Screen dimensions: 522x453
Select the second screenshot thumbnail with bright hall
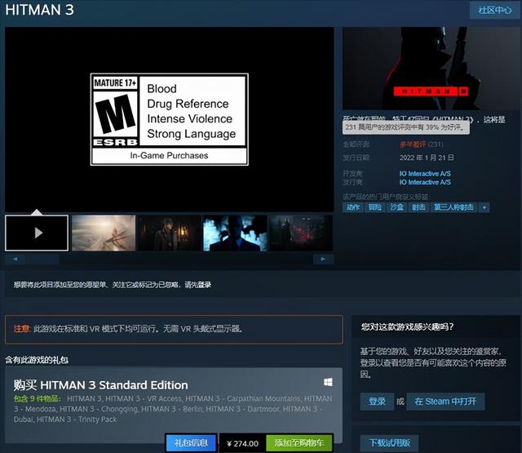tap(104, 233)
